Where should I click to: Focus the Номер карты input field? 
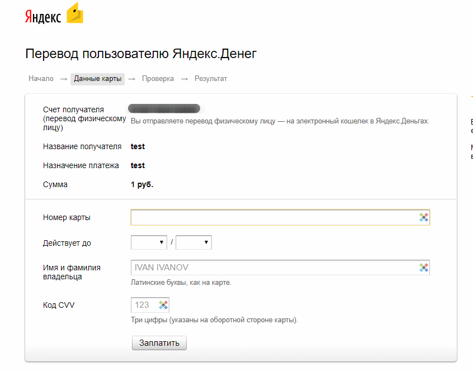pos(280,217)
